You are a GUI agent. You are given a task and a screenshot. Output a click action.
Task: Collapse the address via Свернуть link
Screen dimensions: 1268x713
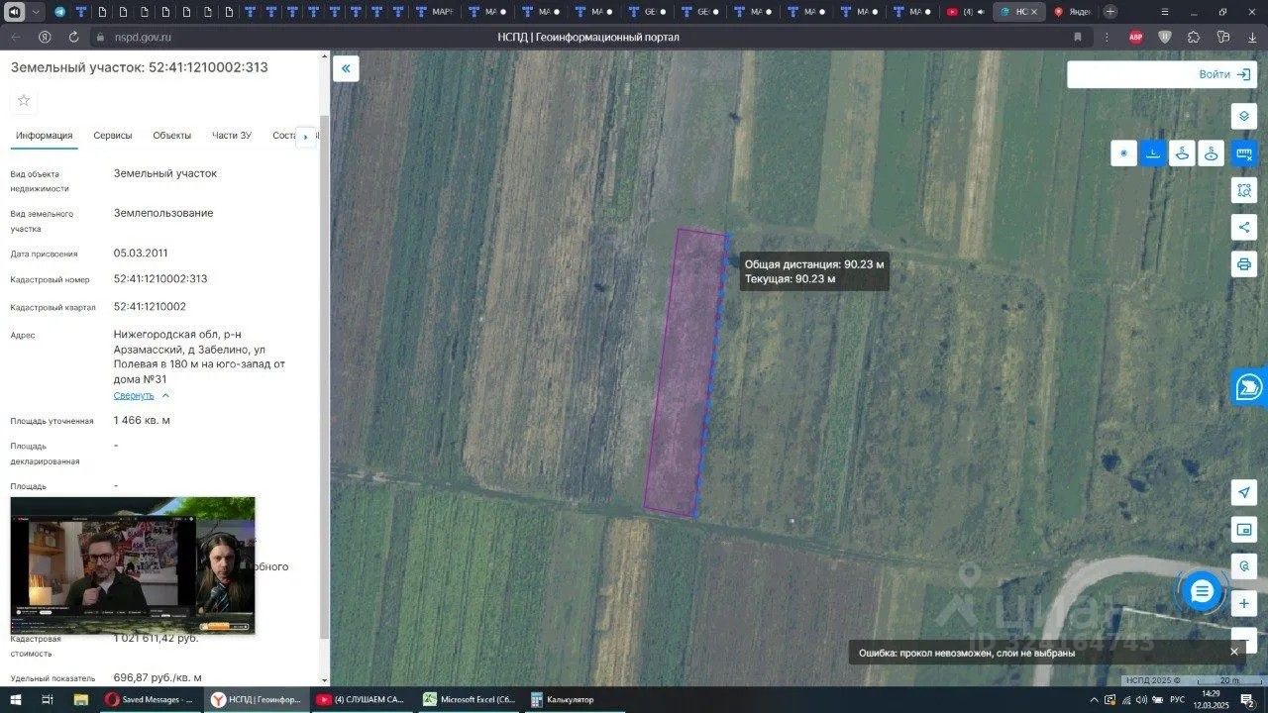(134, 395)
